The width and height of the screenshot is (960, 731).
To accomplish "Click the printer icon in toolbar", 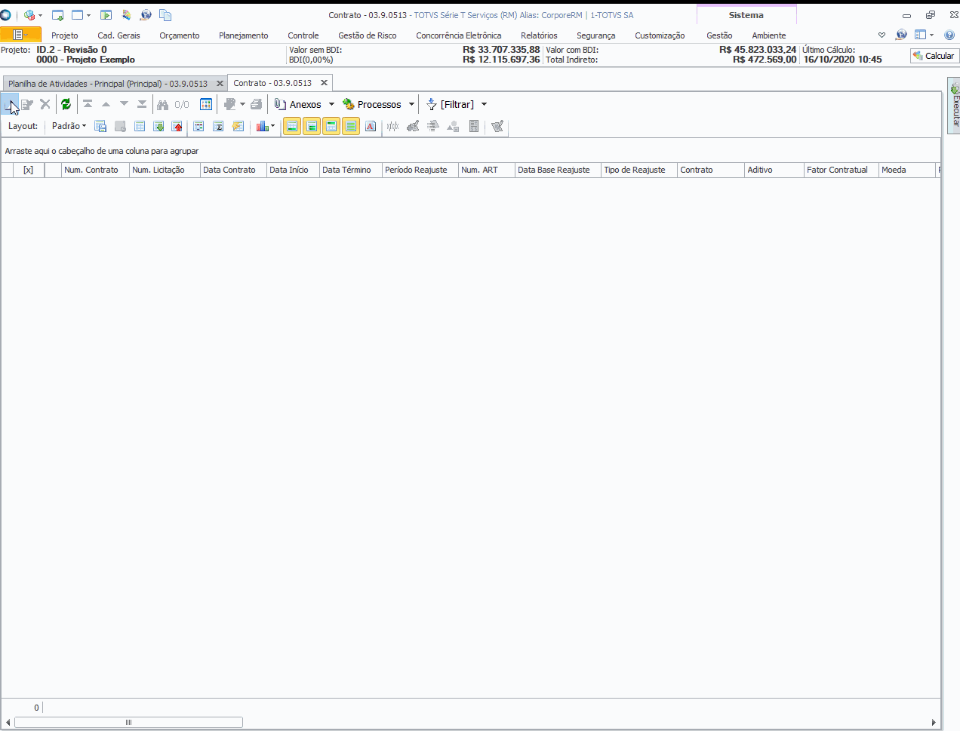I will [257, 105].
